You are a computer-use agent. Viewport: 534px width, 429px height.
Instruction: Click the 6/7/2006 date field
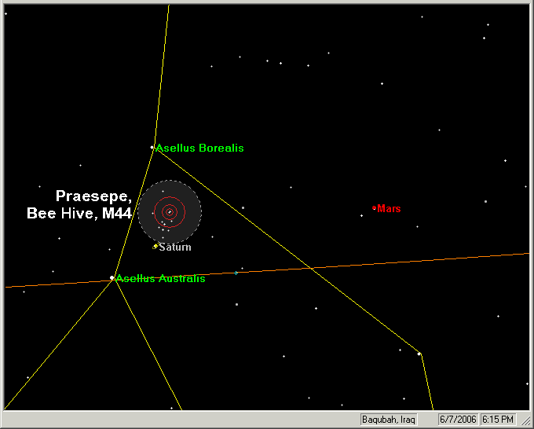[456, 419]
